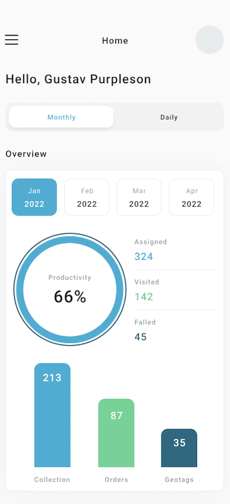Click the Productivity 66% progress ring
Viewport: 230px width, 504px height.
pos(70,289)
